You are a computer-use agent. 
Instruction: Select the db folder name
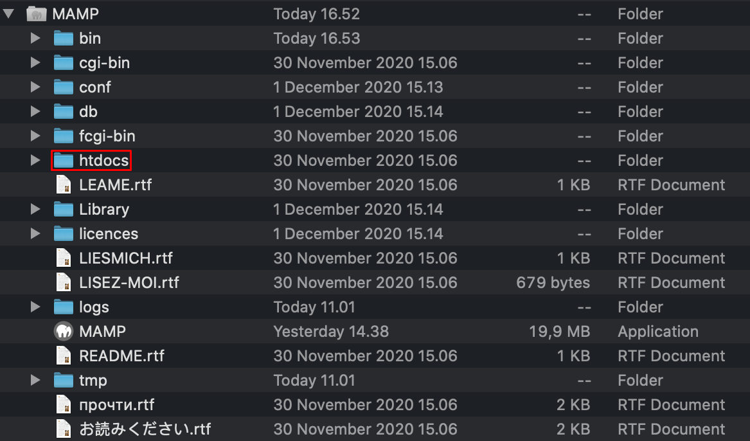(88, 112)
